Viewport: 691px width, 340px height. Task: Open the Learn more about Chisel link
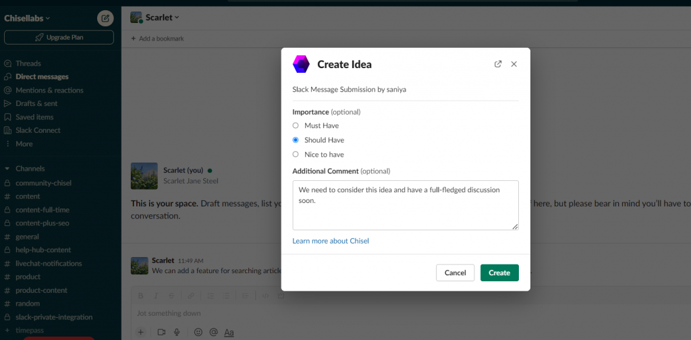click(331, 241)
